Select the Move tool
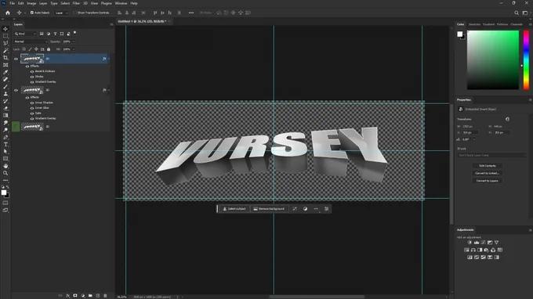 pos(5,29)
